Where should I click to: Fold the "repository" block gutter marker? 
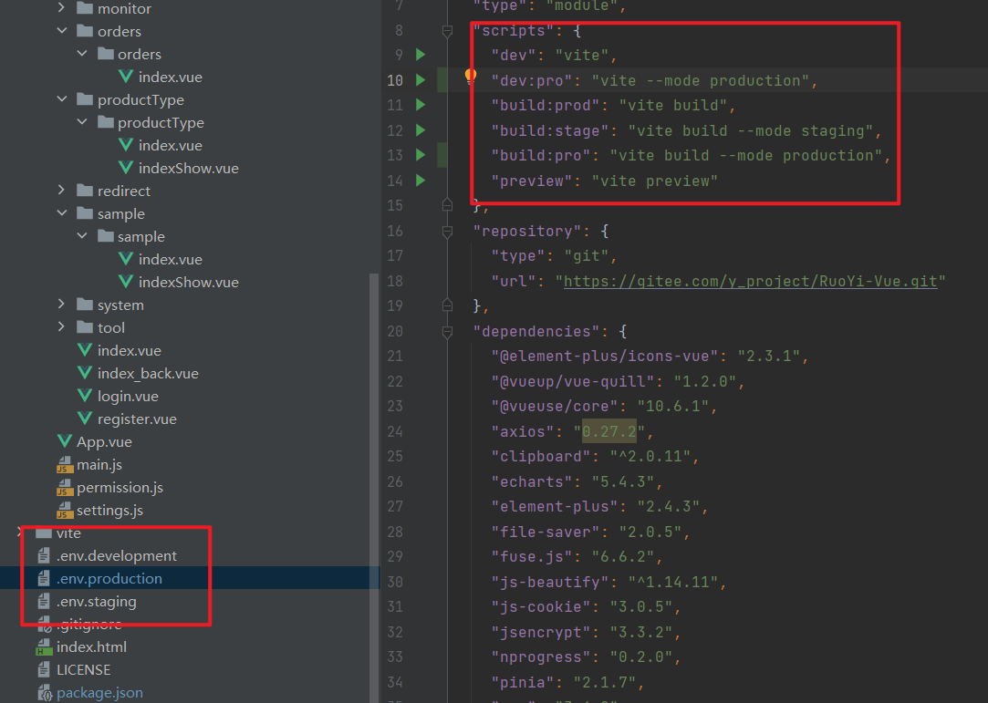[x=447, y=232]
